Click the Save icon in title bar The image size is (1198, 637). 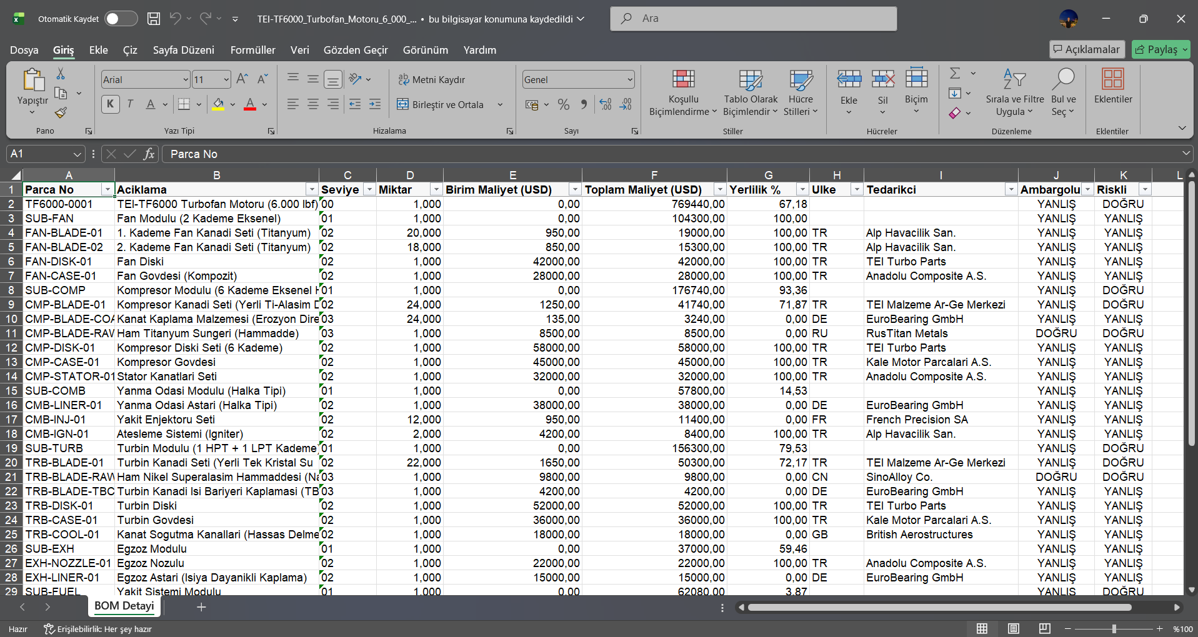(154, 19)
